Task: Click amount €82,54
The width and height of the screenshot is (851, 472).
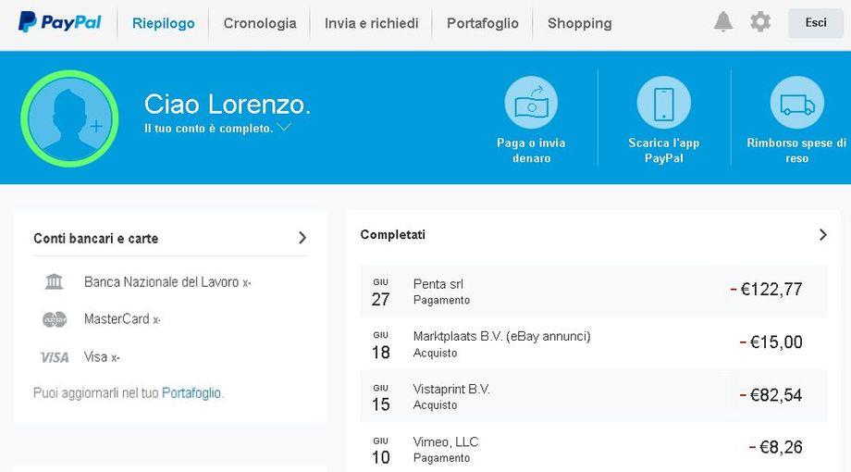Action: click(x=771, y=394)
